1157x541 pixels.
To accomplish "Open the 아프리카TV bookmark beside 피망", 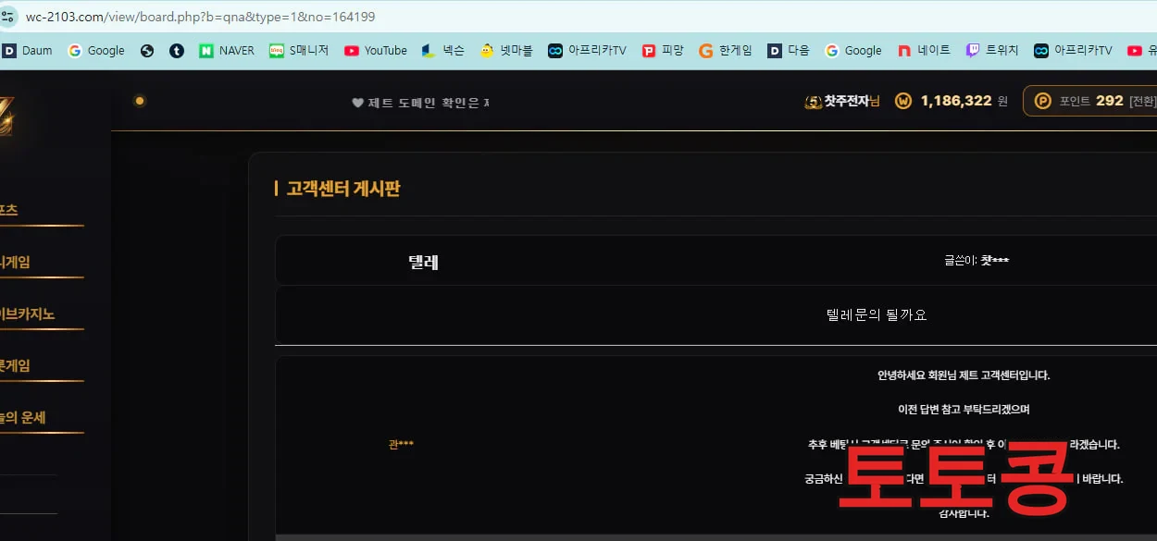I will 587,51.
